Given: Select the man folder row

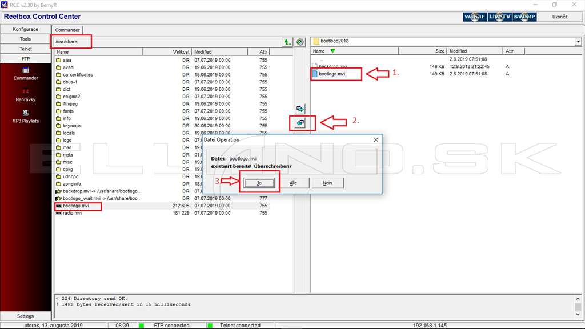Looking at the screenshot, I should tap(129, 147).
